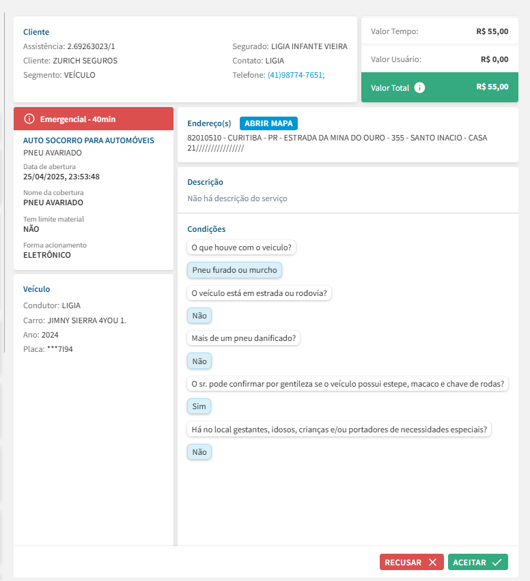This screenshot has height=581, width=530.
Task: Click 'Não' under 'Mais de um pneu danificado?'
Action: pyautogui.click(x=199, y=361)
